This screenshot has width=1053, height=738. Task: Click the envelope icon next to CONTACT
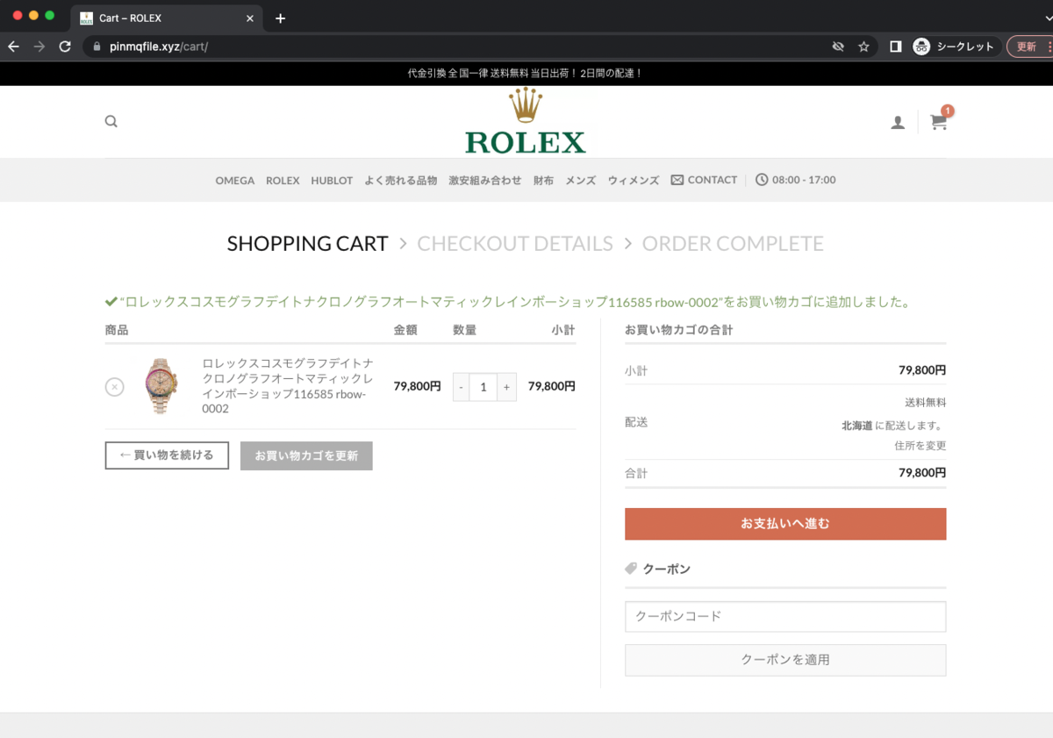(677, 180)
